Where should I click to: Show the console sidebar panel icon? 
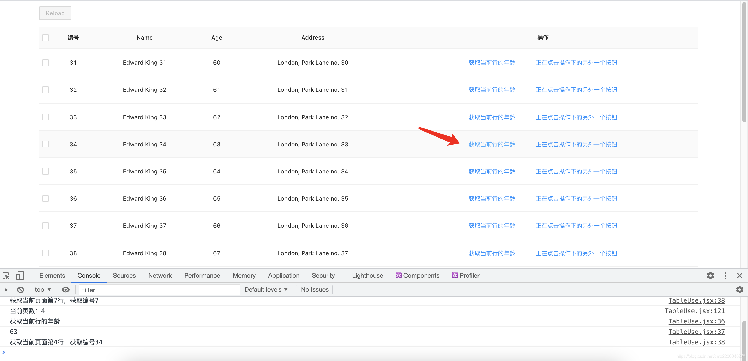click(5, 290)
